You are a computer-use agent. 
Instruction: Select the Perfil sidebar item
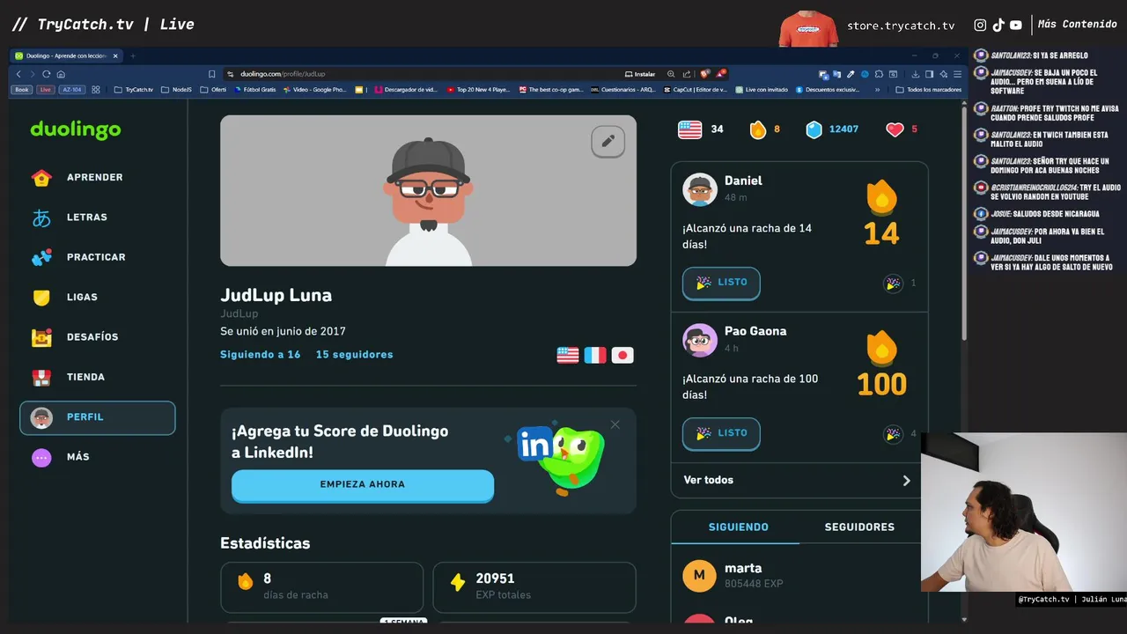click(x=98, y=417)
